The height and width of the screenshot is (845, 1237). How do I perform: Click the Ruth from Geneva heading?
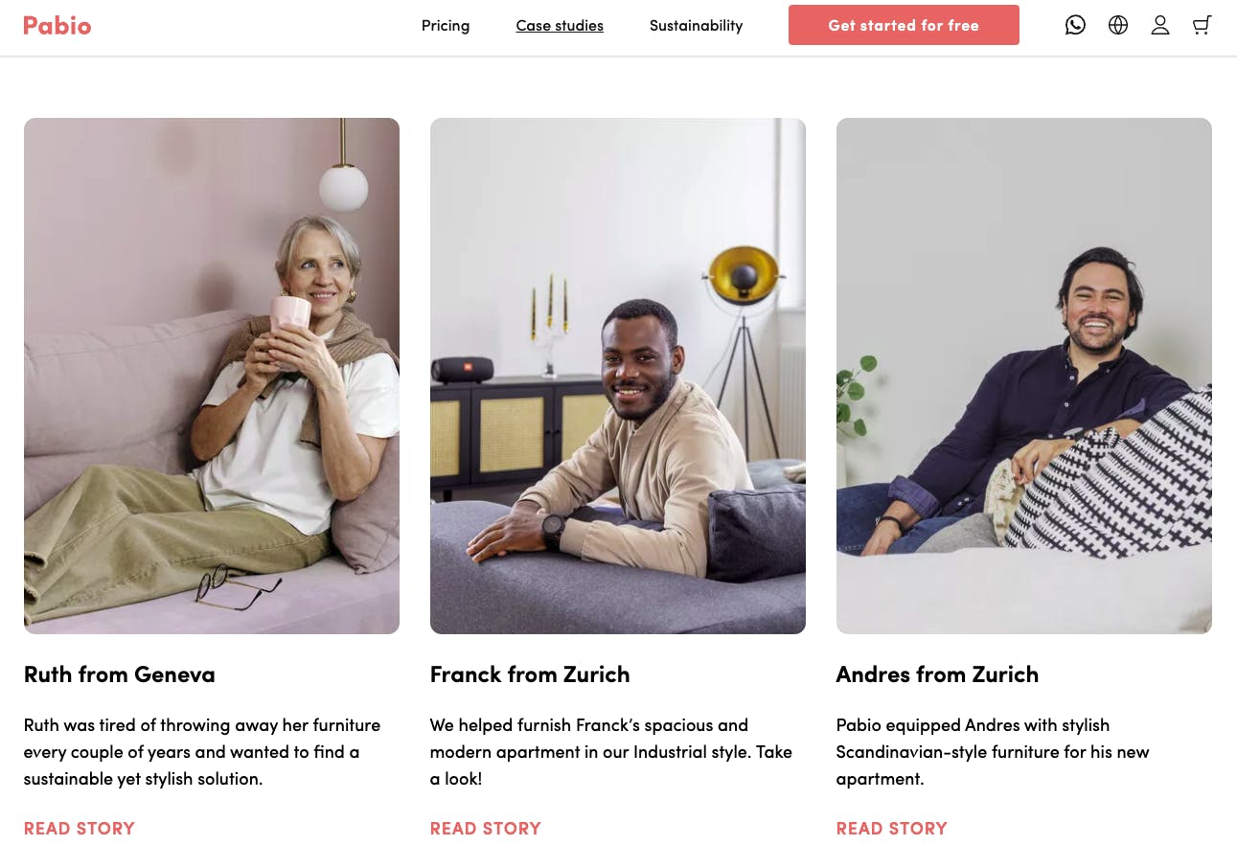(120, 674)
